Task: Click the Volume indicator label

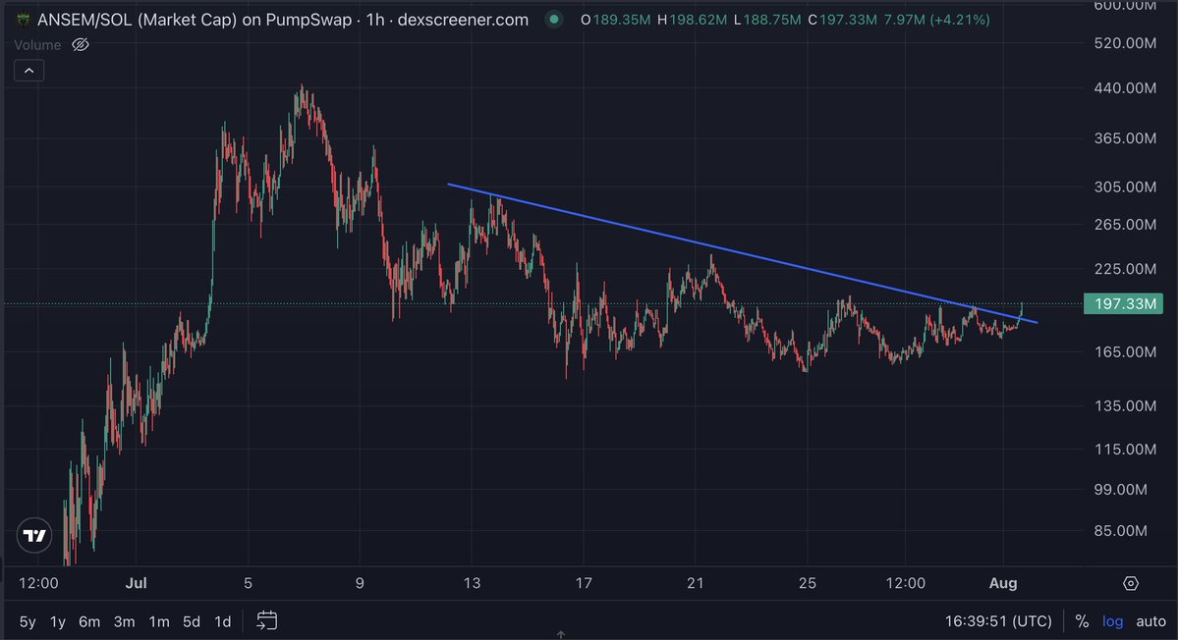Action: click(x=37, y=45)
